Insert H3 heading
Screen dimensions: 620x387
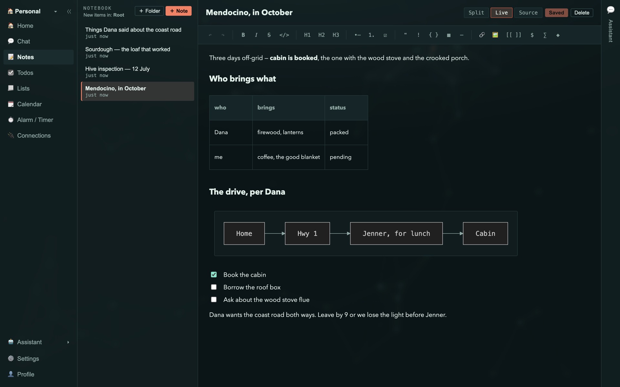click(336, 35)
